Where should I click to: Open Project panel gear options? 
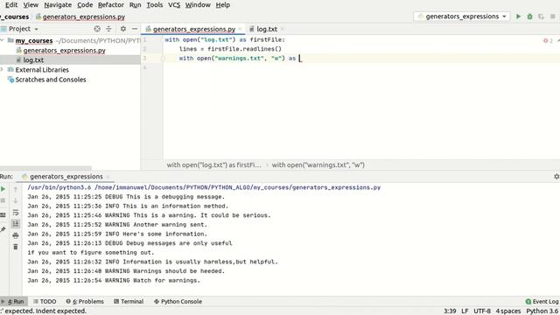[123, 29]
